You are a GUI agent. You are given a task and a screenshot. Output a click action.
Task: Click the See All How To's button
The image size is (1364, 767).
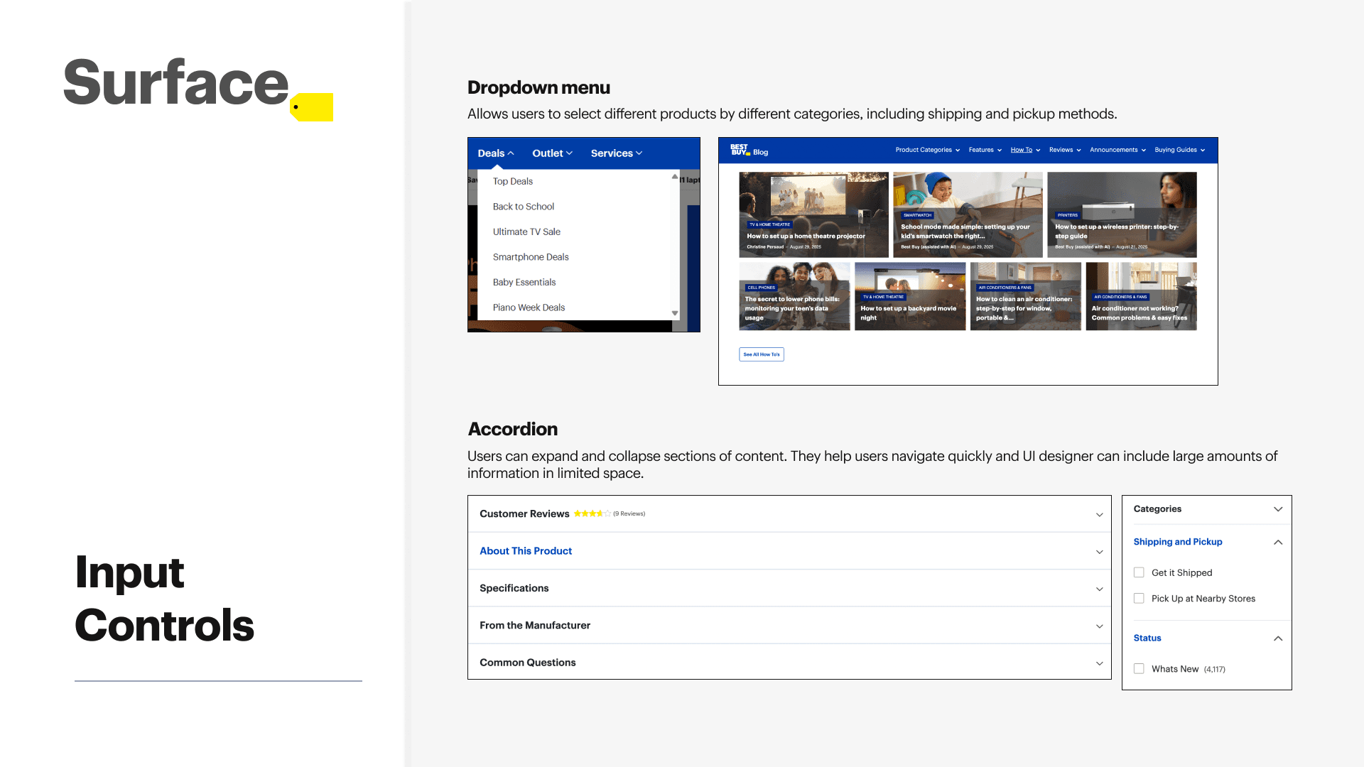[761, 354]
